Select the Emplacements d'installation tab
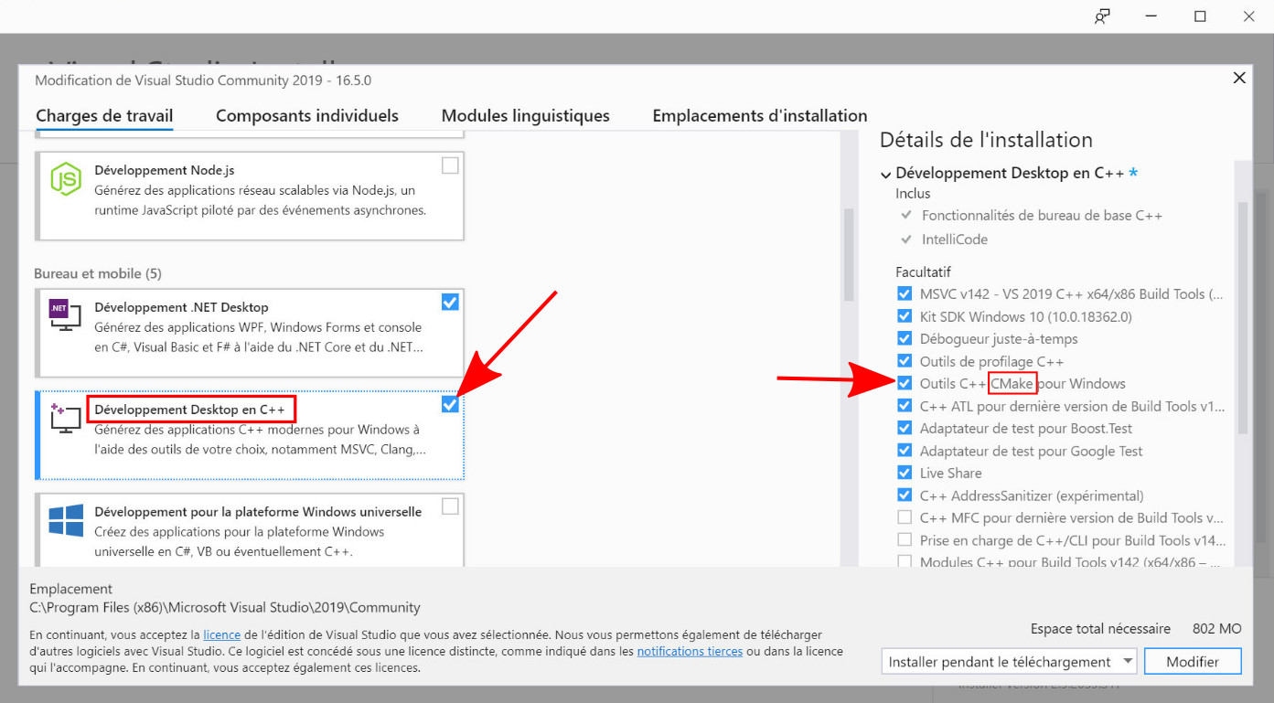The height and width of the screenshot is (703, 1274). click(x=760, y=116)
